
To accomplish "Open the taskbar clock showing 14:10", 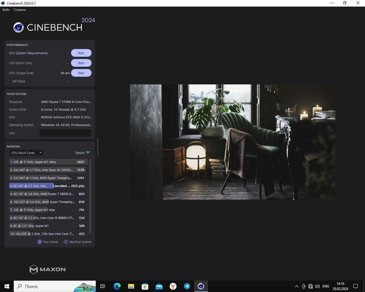I will (x=340, y=286).
